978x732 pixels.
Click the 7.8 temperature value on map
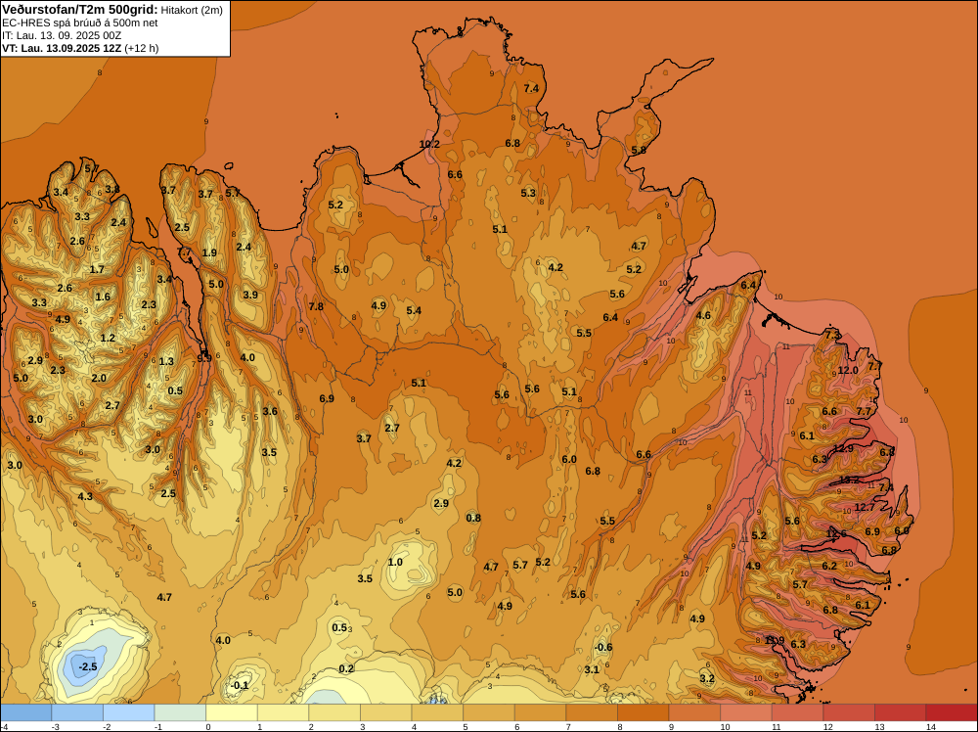tap(316, 306)
